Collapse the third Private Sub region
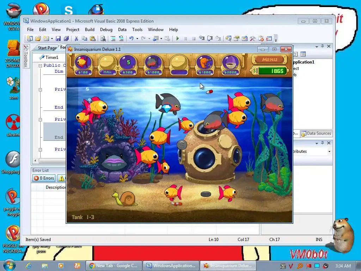The height and width of the screenshot is (271, 361). (40, 150)
